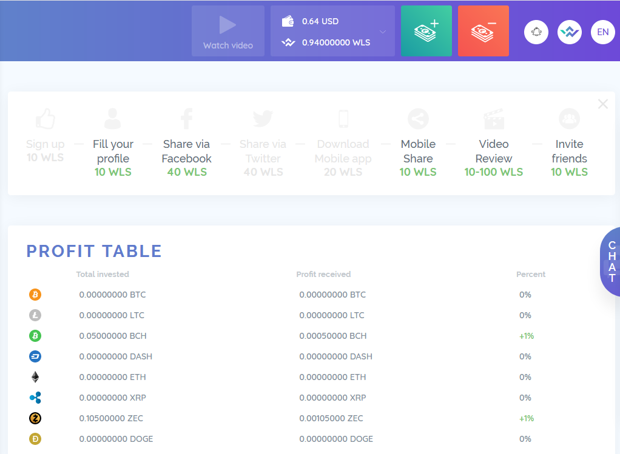Click the green deposit money button
620x454 pixels.
(x=426, y=31)
